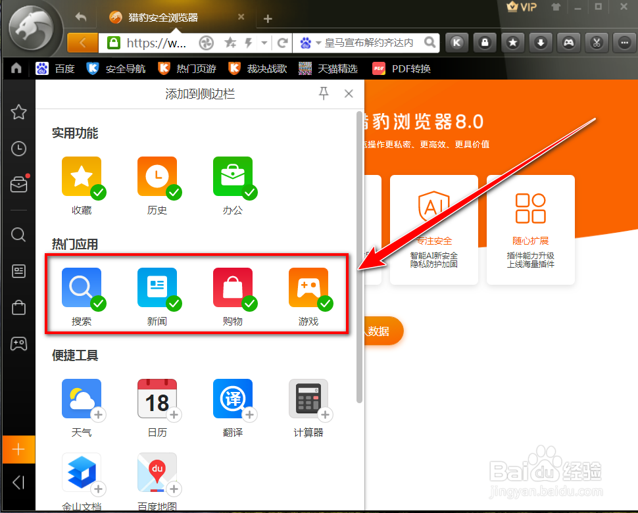Open news icon in left sidebar
The image size is (638, 513).
point(18,271)
